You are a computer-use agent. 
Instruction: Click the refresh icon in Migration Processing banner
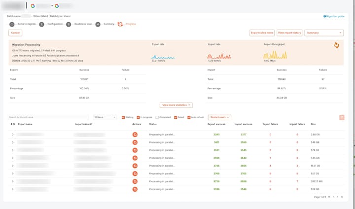point(336,45)
